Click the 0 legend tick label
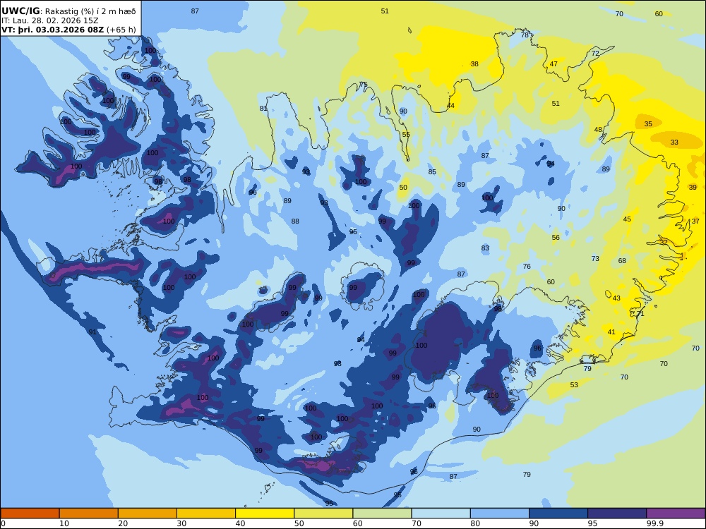The height and width of the screenshot is (529, 706). tap(3, 523)
